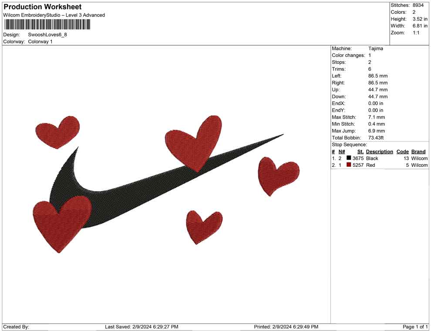Click the Total Bobbin value 73.43ft
The height and width of the screenshot is (331, 431).
click(x=376, y=138)
